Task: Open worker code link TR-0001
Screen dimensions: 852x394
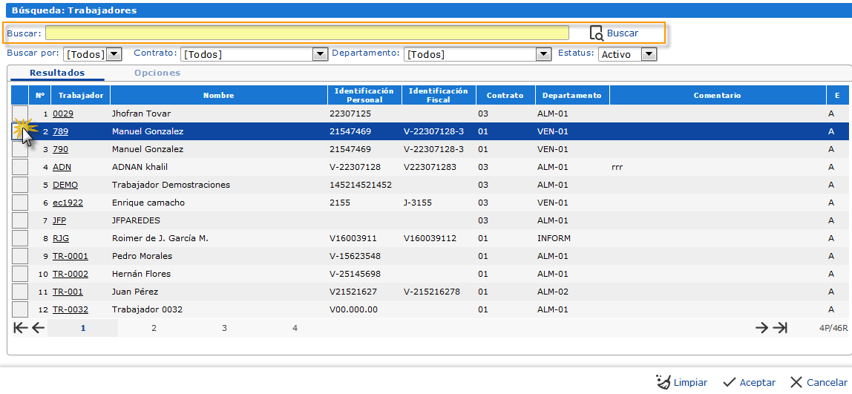Action: [70, 256]
